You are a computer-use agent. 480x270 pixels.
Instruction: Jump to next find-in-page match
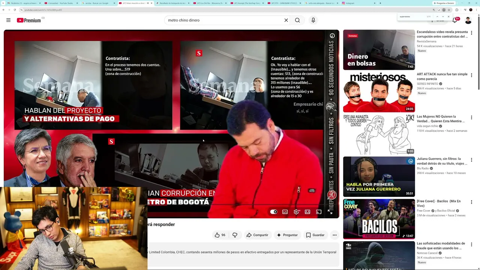coord(443,16)
